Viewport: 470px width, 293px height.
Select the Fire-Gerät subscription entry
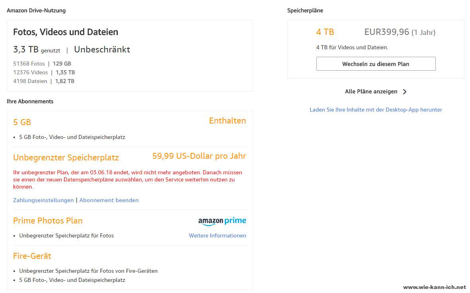coord(32,256)
